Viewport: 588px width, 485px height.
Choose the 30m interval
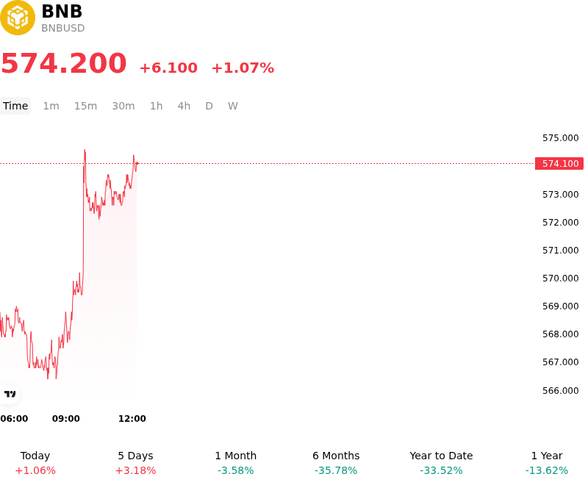point(123,106)
